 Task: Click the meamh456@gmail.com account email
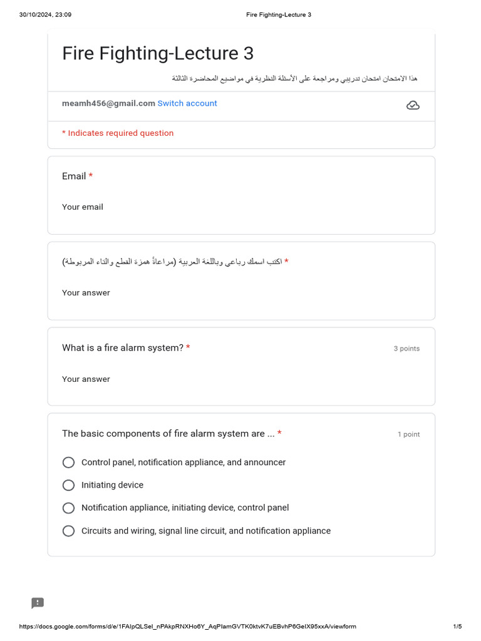coord(108,103)
